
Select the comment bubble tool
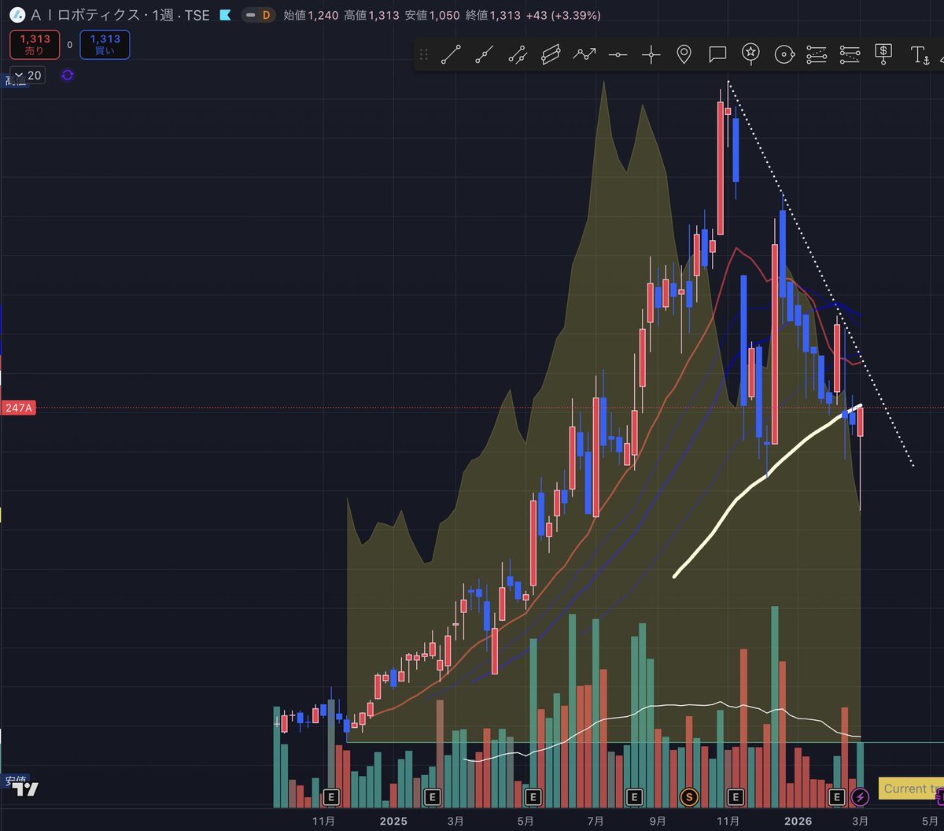coord(717,54)
